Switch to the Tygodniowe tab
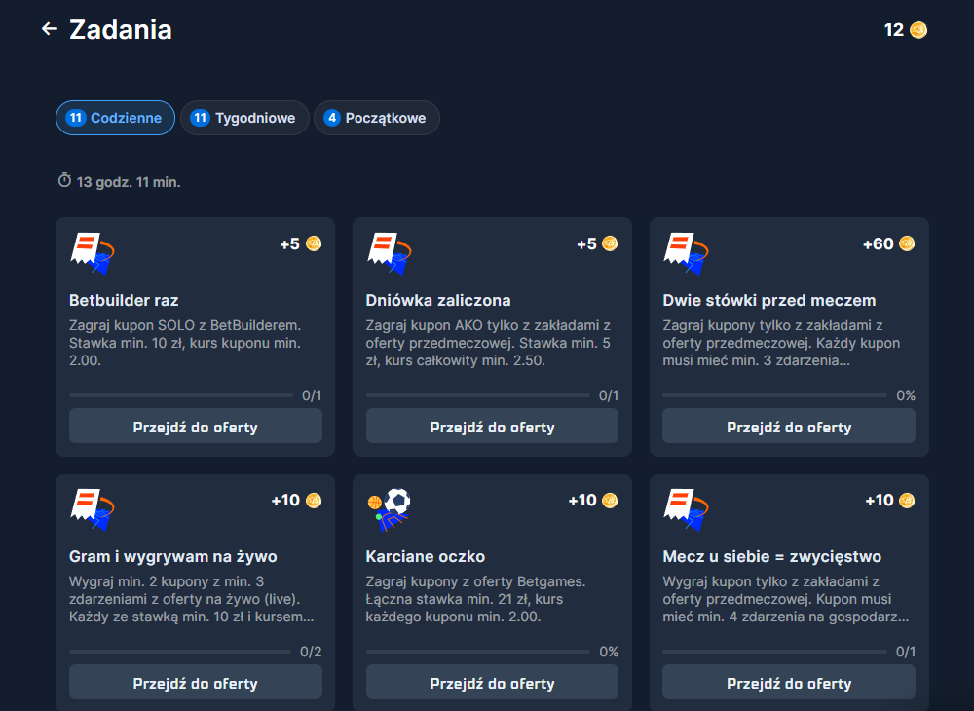The height and width of the screenshot is (711, 974). (x=244, y=118)
